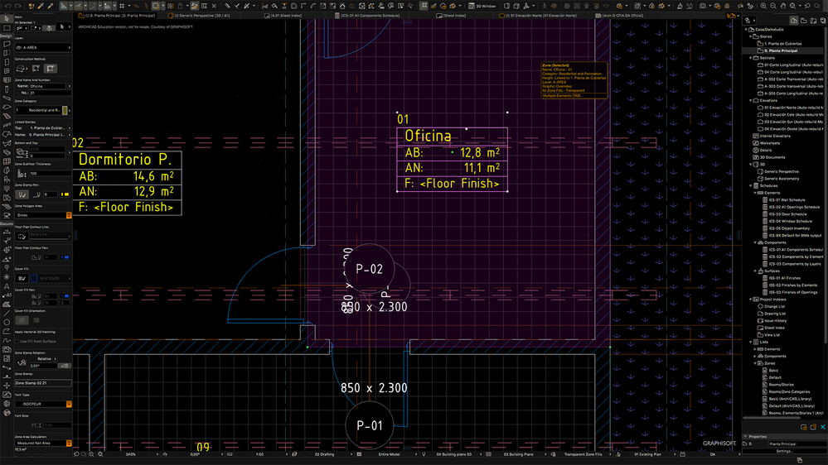
Task: Open the Zone Polygon Area Gross dropdown
Action: tap(41, 214)
